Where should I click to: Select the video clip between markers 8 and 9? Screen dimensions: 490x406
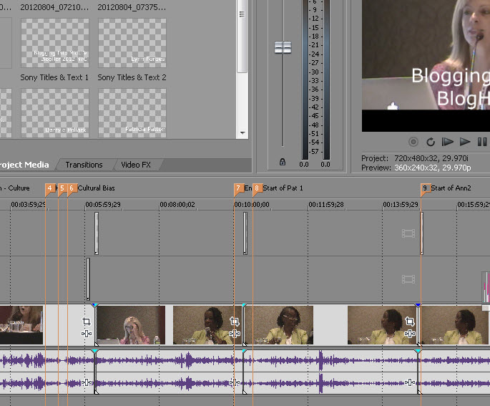coord(330,325)
